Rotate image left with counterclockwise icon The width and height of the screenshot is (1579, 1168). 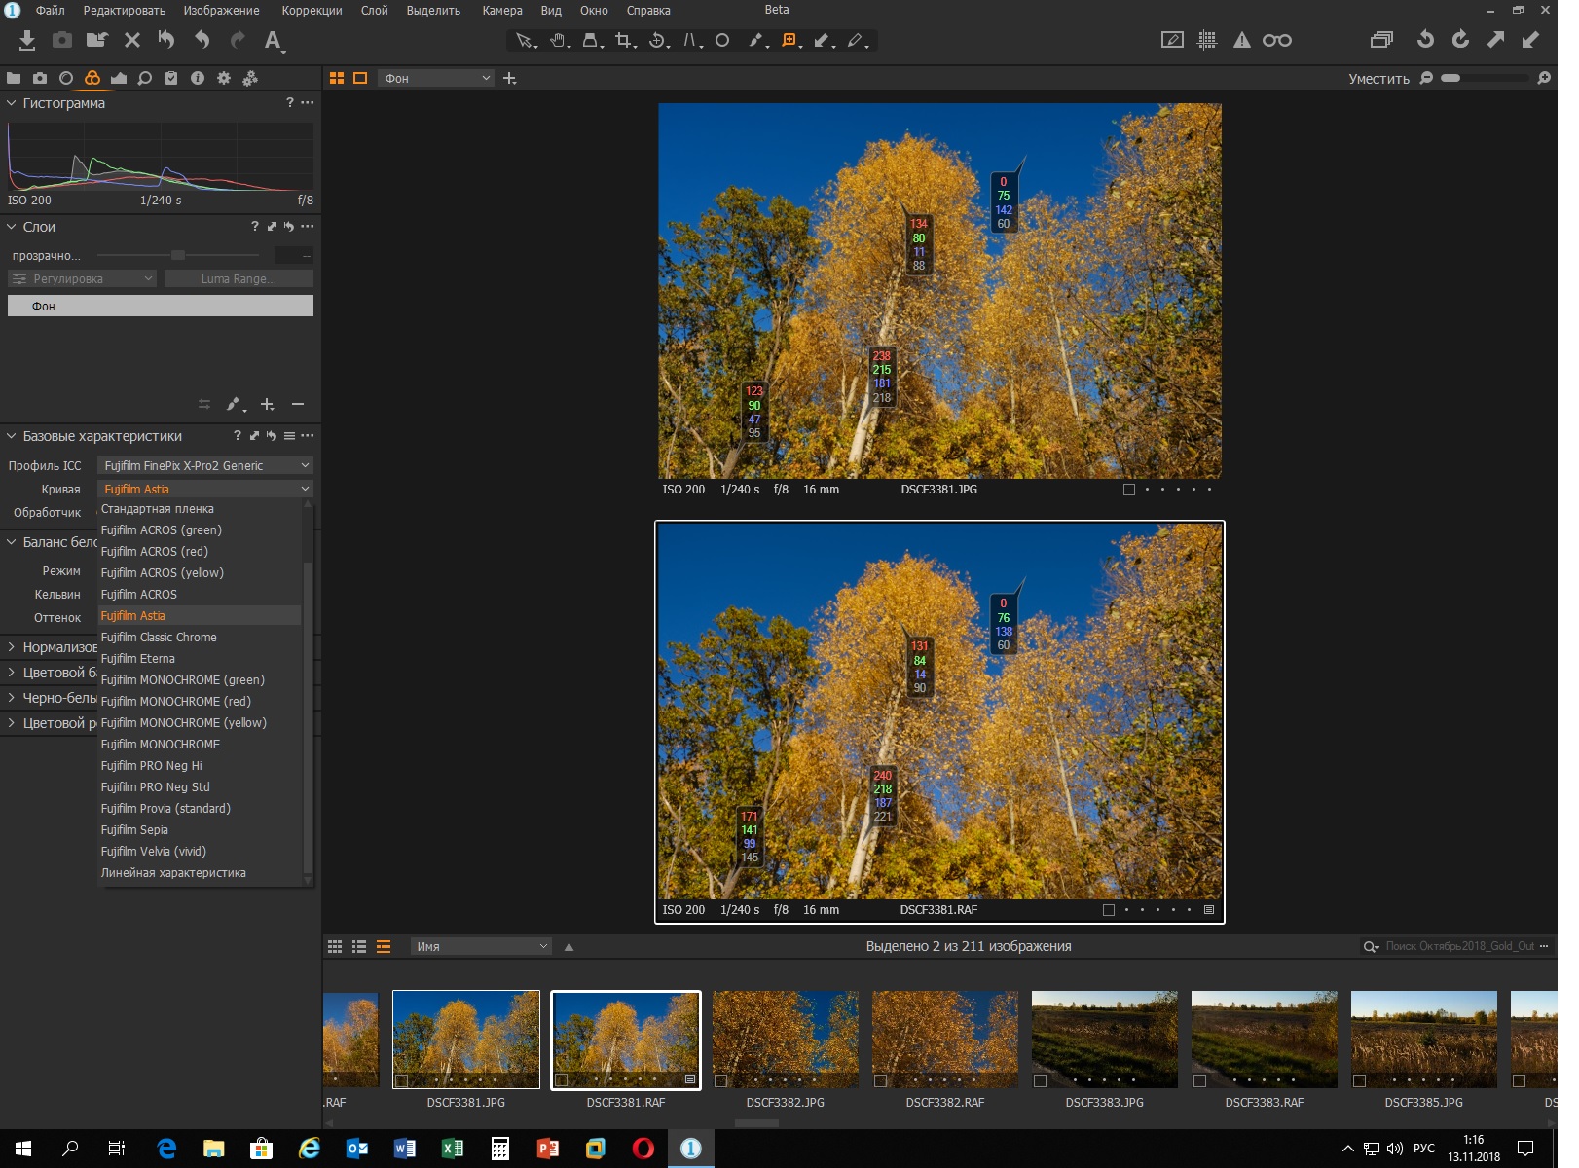coord(1425,40)
